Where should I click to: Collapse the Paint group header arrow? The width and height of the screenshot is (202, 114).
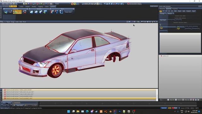(50, 9)
